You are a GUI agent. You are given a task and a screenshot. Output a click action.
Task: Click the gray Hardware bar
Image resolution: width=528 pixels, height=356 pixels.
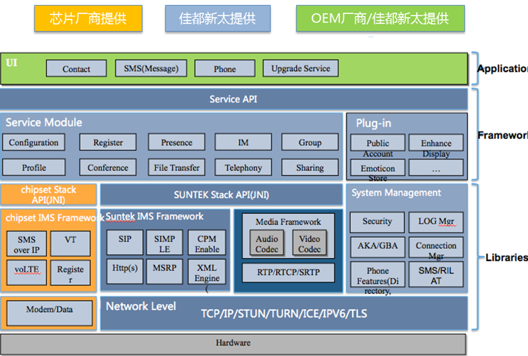pos(233,343)
